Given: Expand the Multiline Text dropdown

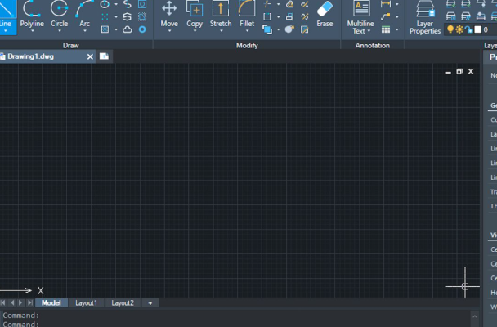Looking at the screenshot, I should (x=369, y=31).
